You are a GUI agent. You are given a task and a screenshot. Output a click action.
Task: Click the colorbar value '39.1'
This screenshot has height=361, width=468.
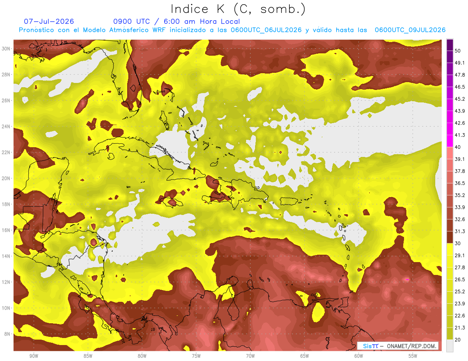[460, 159]
